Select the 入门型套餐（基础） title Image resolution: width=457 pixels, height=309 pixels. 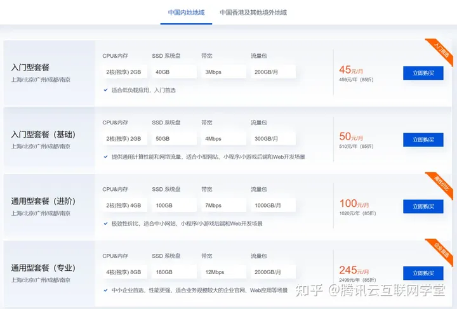coord(43,135)
